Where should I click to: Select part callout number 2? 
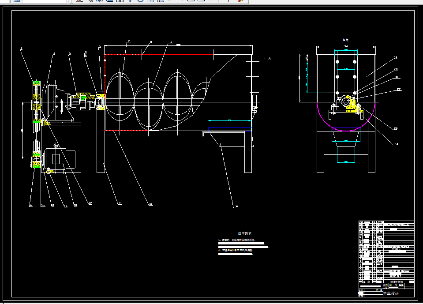click(x=54, y=54)
